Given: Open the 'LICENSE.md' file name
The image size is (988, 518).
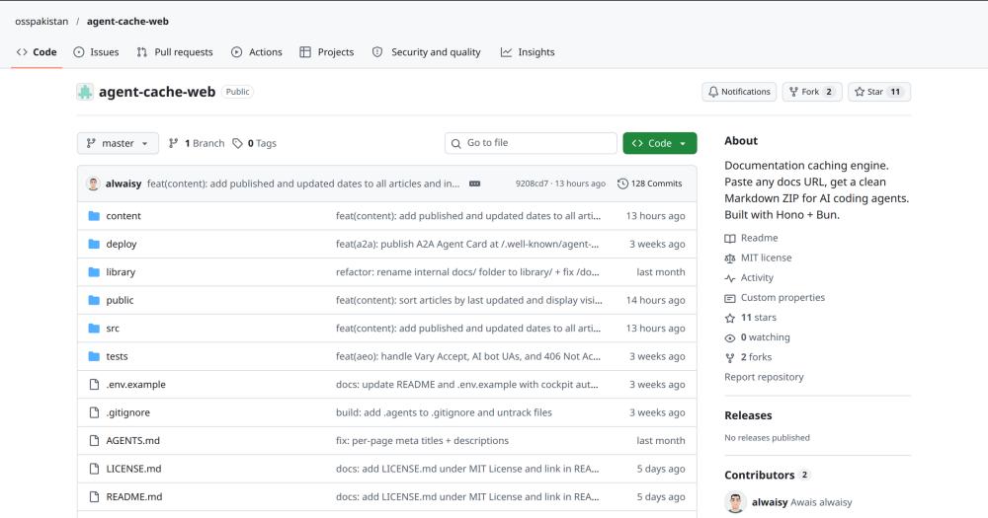Looking at the screenshot, I should (x=133, y=469).
